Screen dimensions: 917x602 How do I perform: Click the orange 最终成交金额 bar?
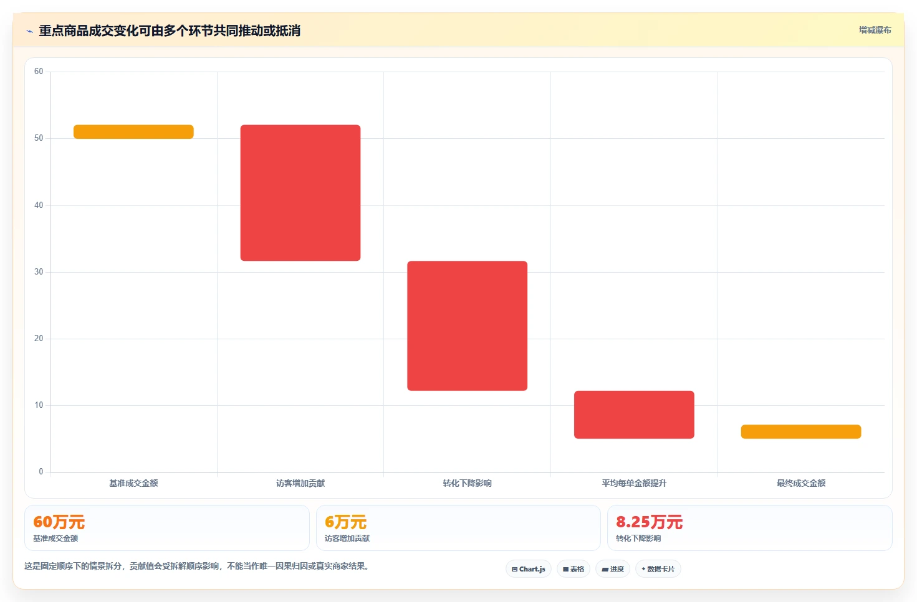point(801,431)
